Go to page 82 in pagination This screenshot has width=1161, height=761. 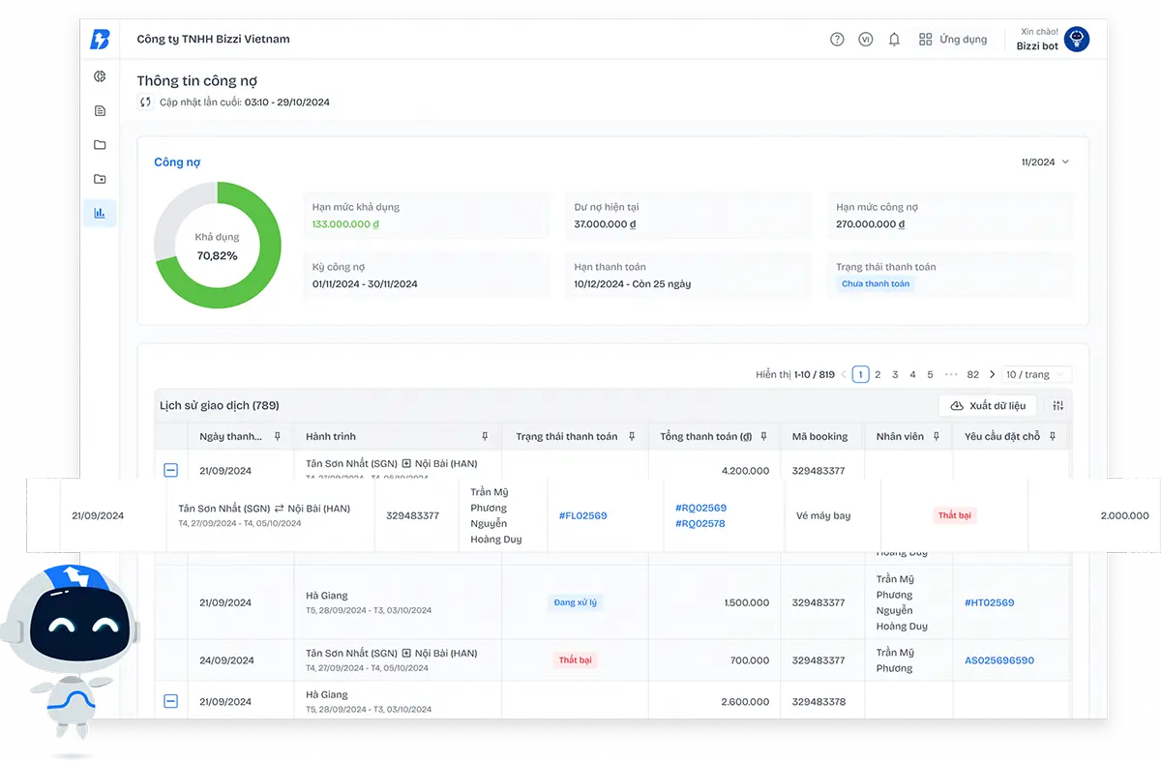tap(973, 374)
